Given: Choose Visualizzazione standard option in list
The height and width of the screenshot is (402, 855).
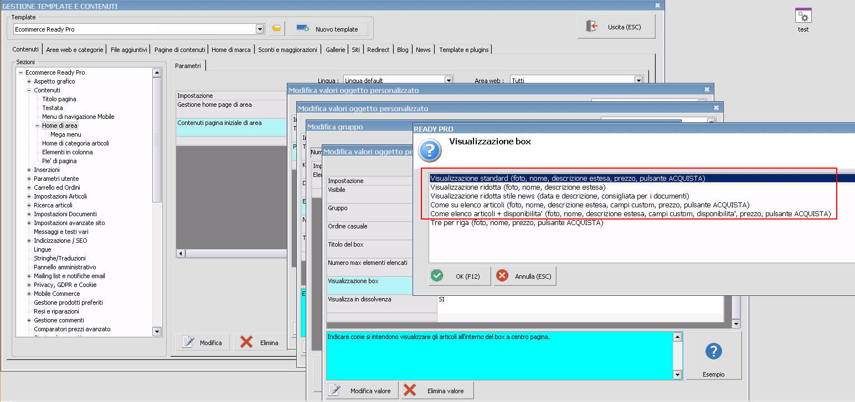Looking at the screenshot, I should (x=642, y=179).
